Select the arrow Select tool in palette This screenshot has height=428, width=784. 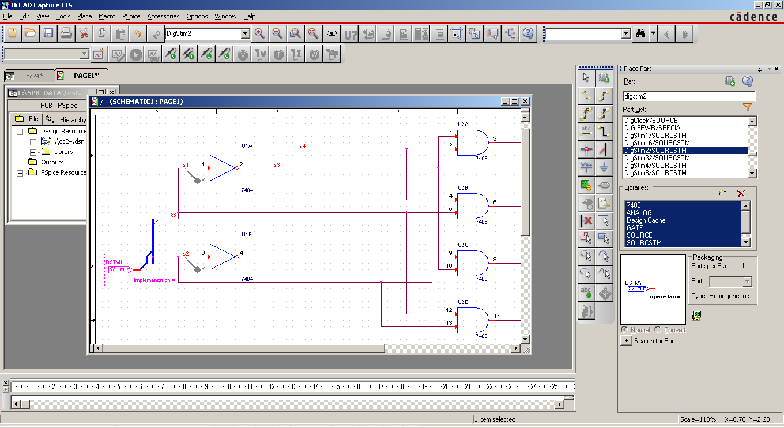586,78
